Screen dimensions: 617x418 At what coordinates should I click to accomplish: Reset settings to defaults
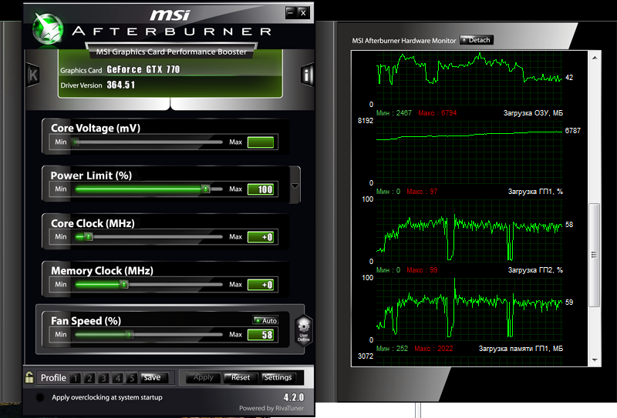pyautogui.click(x=241, y=377)
